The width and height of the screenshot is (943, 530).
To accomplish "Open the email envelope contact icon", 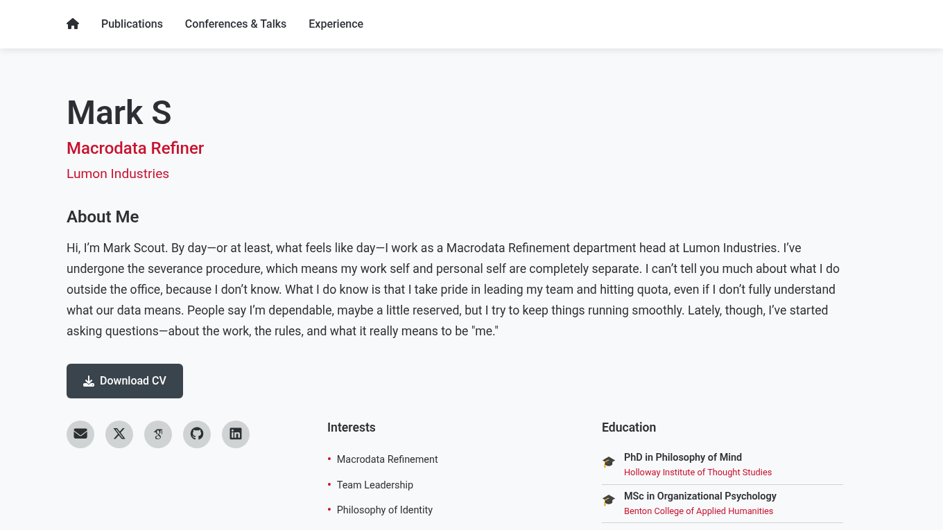I will [80, 434].
